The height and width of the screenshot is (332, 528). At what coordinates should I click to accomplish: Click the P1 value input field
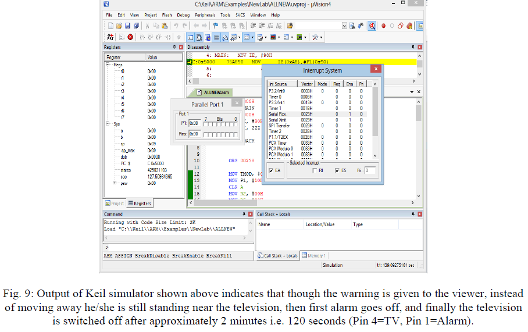point(194,123)
